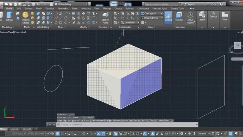Screen dimensions: 243x137
Task: Add a new layout with plus button
Action: pyautogui.click(x=36, y=129)
